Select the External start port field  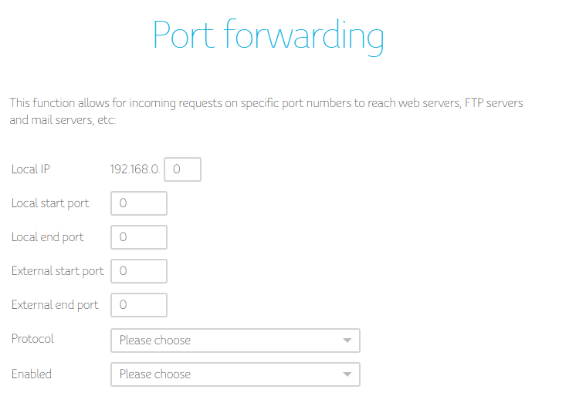tap(139, 271)
